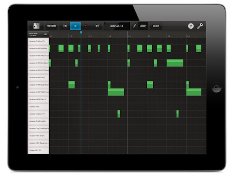230x173 pixels.
Task: Select the Arcade-ChipPongUp track label
Action: pyautogui.click(x=38, y=121)
